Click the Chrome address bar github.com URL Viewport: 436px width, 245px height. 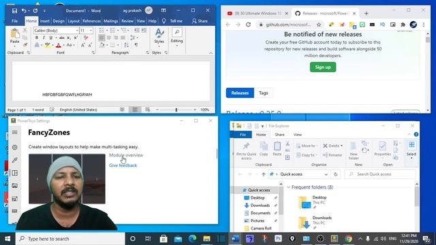pos(288,24)
